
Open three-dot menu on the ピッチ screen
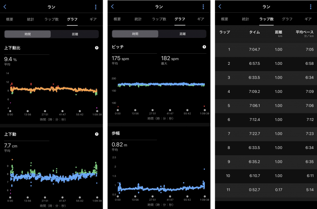click(x=203, y=7)
